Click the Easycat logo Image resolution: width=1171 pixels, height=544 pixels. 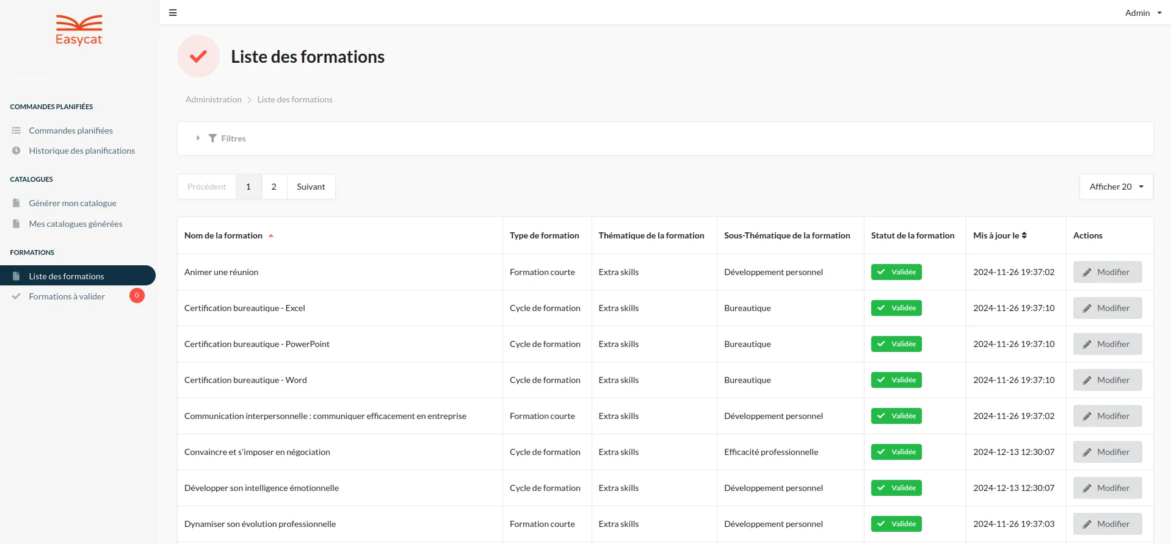(79, 30)
